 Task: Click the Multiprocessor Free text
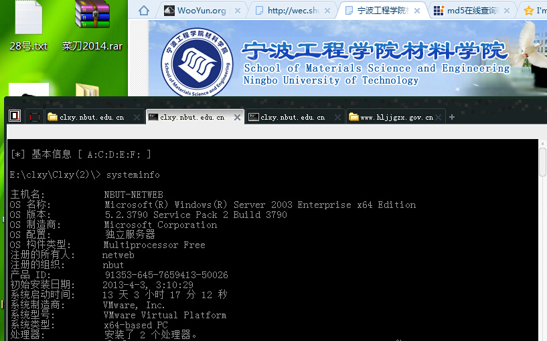154,245
